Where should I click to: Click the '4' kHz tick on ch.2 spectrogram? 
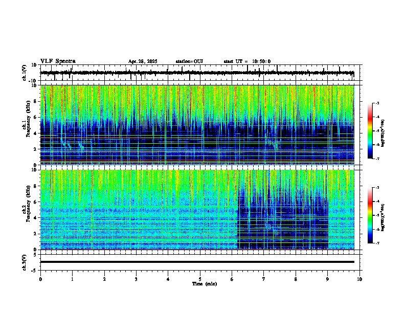click(36, 218)
